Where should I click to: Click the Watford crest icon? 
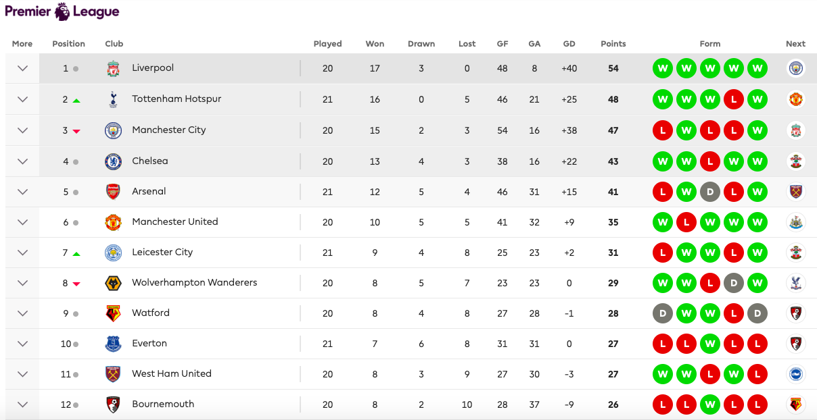click(113, 313)
